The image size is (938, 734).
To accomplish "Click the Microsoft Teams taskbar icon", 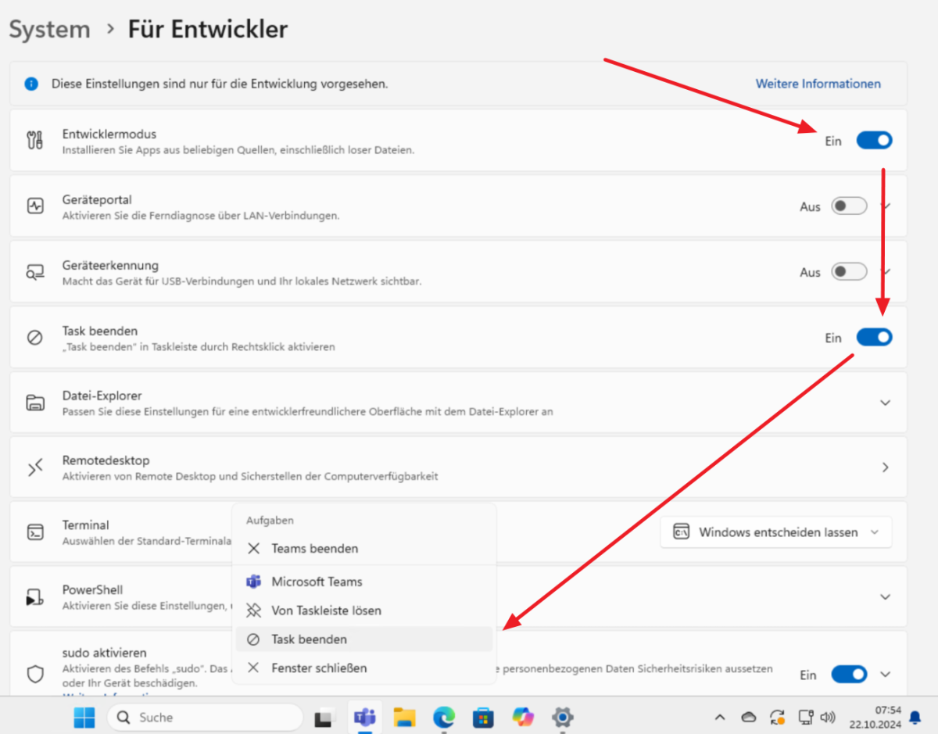I will click(364, 717).
